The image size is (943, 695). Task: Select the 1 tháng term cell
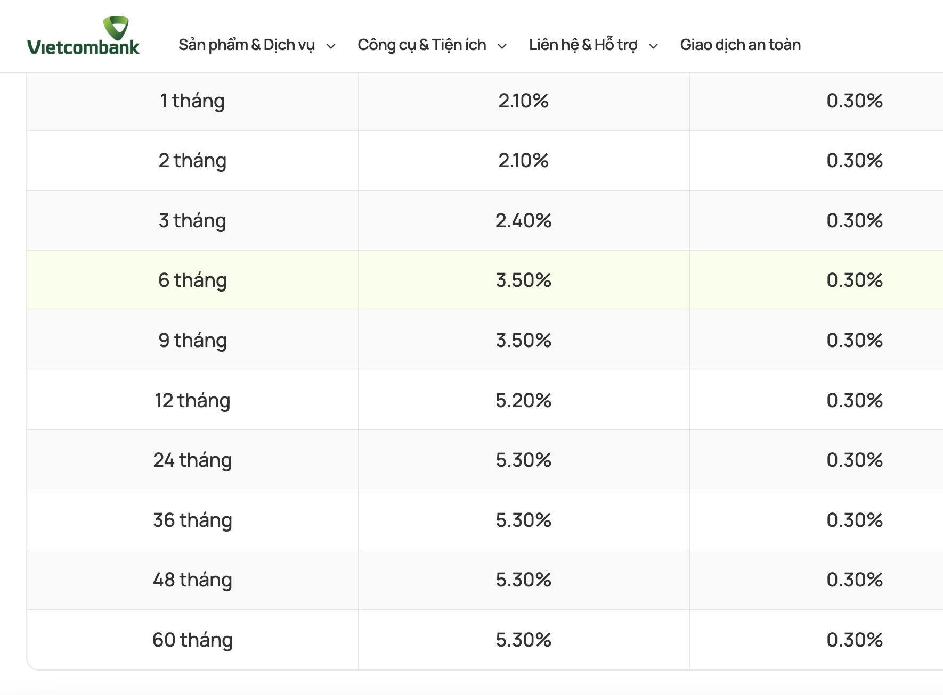point(192,101)
